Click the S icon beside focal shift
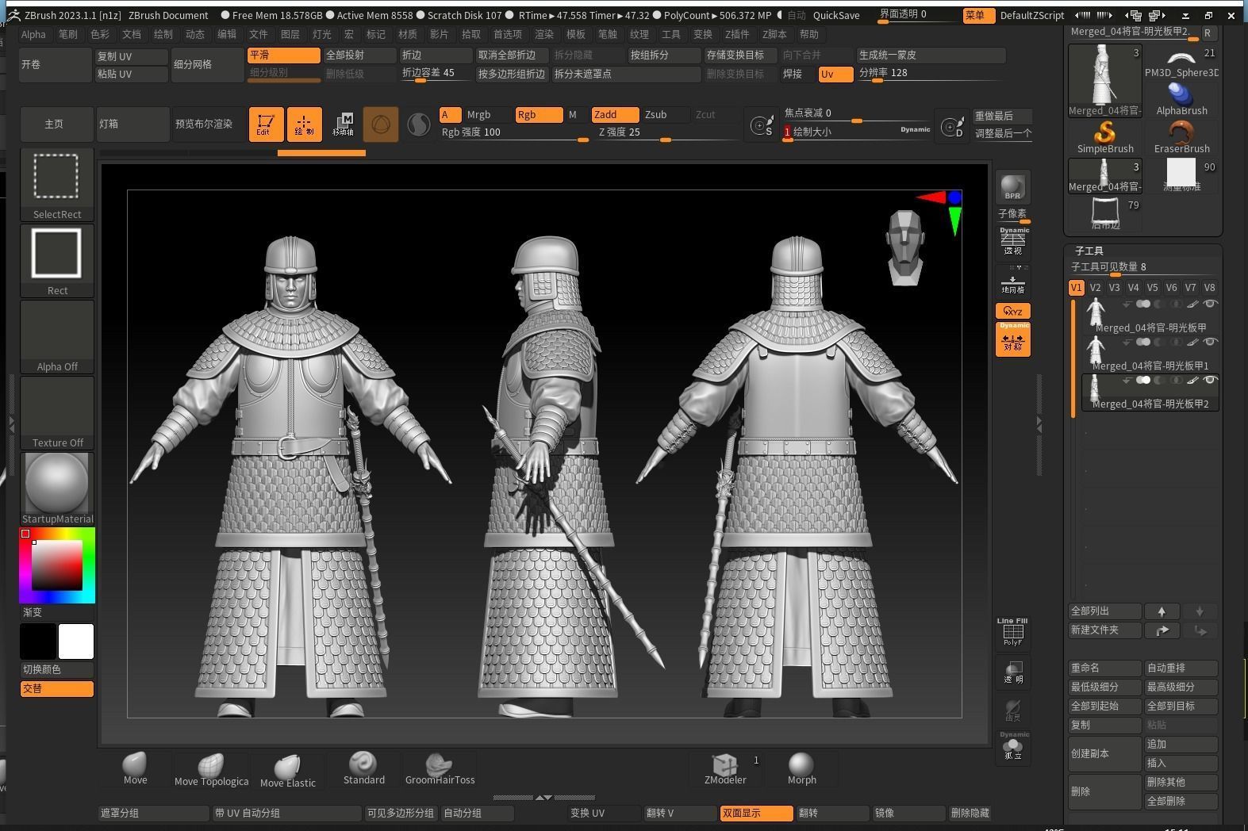Viewport: 1248px width, 831px height. pos(762,125)
